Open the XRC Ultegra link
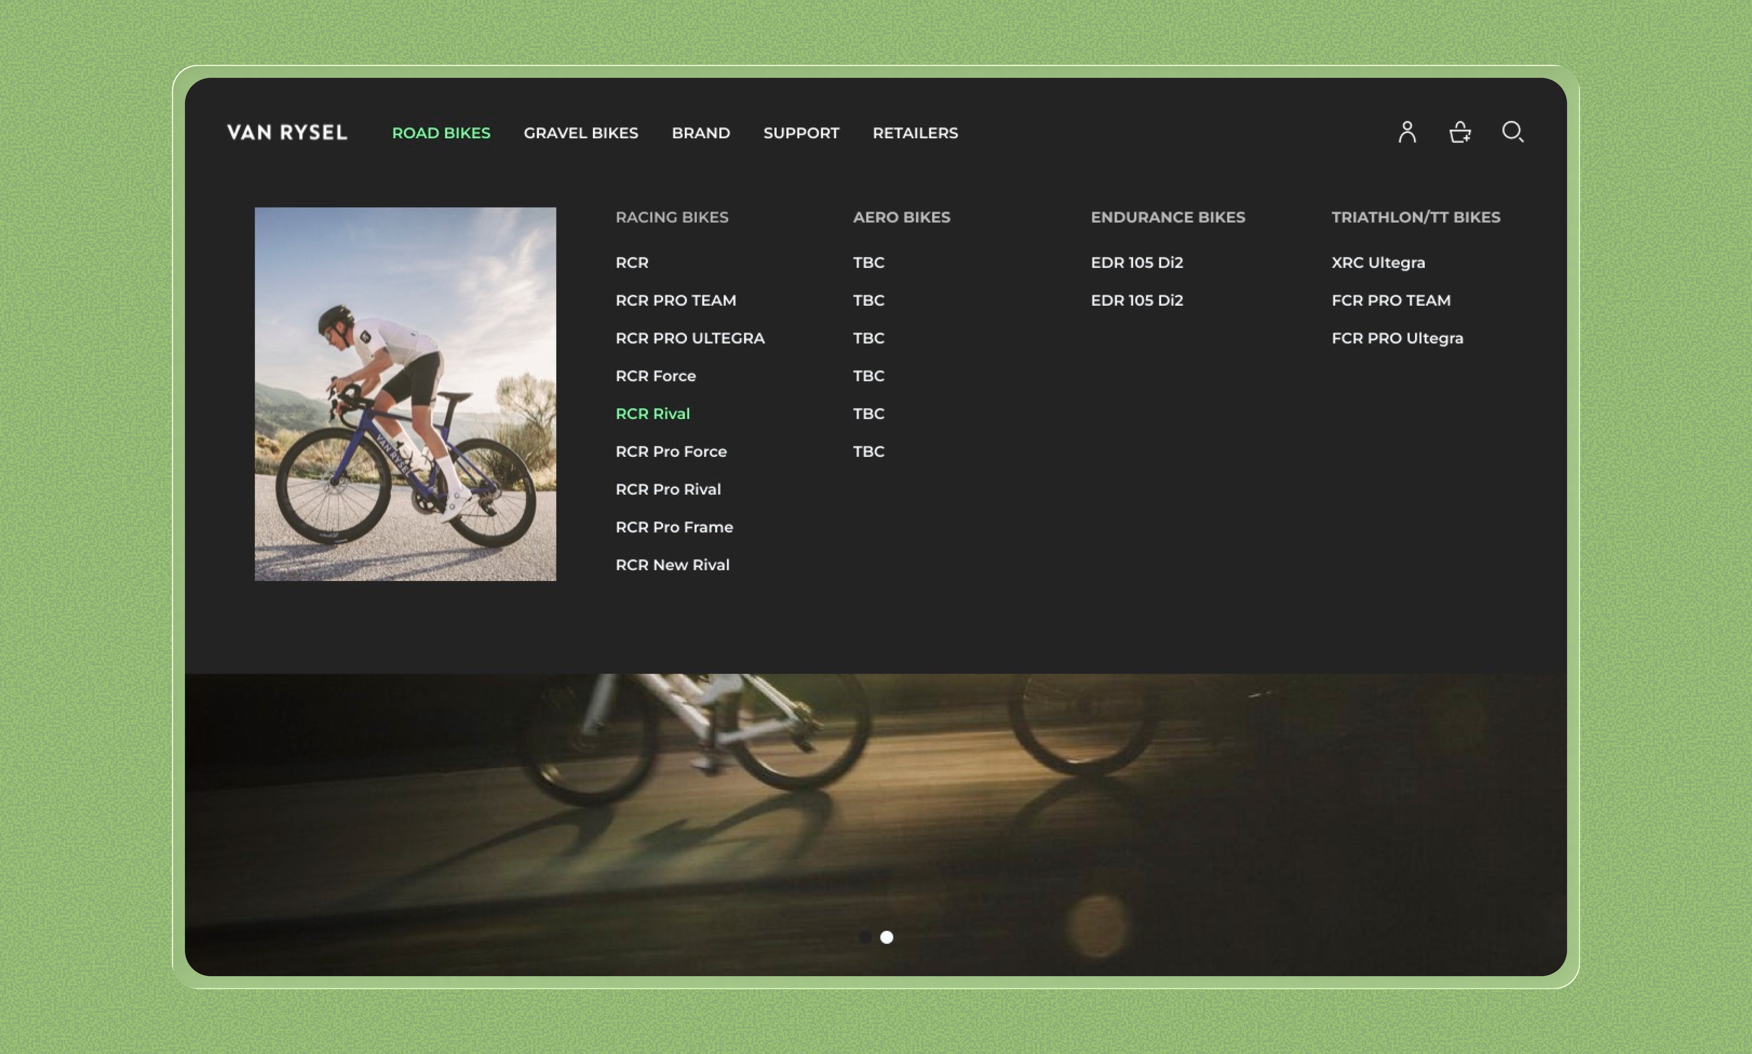 pos(1378,263)
